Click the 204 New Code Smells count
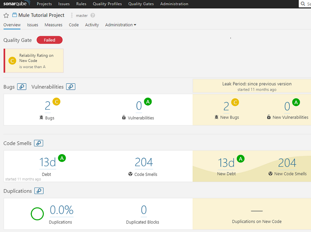311x232 pixels. tap(287, 163)
